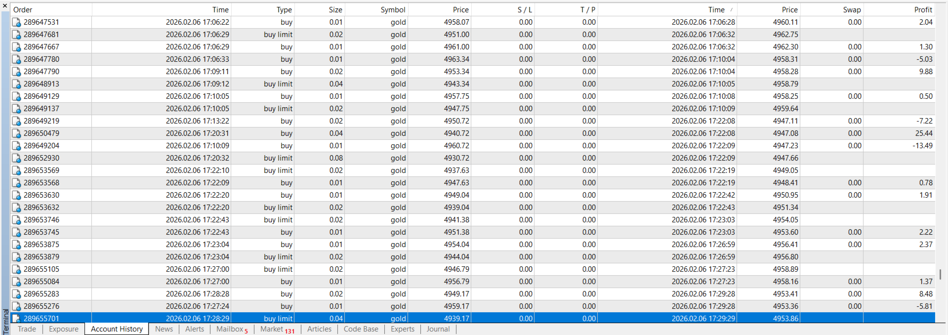The image size is (948, 335).
Task: Click the order icon for 289653879
Action: (x=16, y=257)
